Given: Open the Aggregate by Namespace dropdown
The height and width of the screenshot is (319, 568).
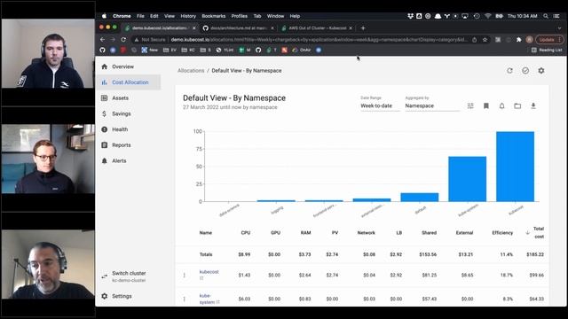Looking at the screenshot, I should coord(432,105).
